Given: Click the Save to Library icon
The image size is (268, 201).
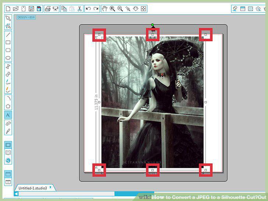Looking at the screenshot, I should pos(39,9).
